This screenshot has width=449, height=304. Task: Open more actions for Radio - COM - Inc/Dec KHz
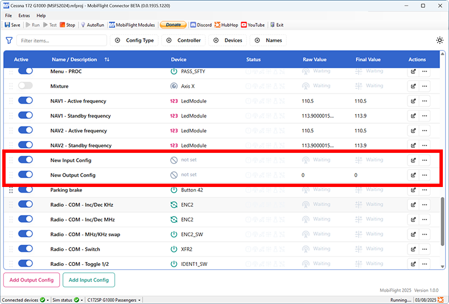point(424,204)
